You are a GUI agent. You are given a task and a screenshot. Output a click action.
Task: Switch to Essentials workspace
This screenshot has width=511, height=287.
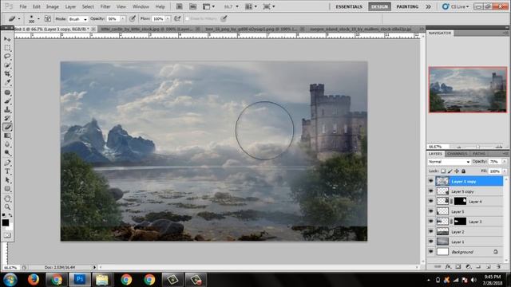(x=349, y=6)
